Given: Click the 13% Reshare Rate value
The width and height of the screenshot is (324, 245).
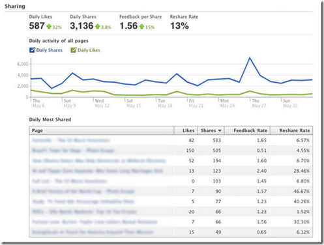Looking at the screenshot, I should (x=179, y=26).
